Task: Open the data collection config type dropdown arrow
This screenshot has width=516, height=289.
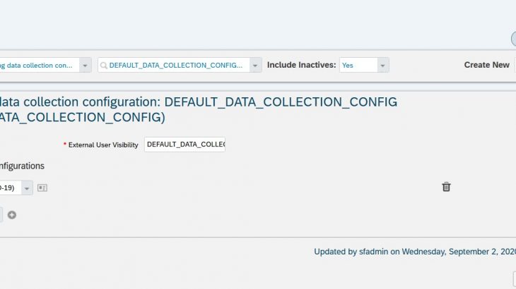Action: click(x=85, y=65)
